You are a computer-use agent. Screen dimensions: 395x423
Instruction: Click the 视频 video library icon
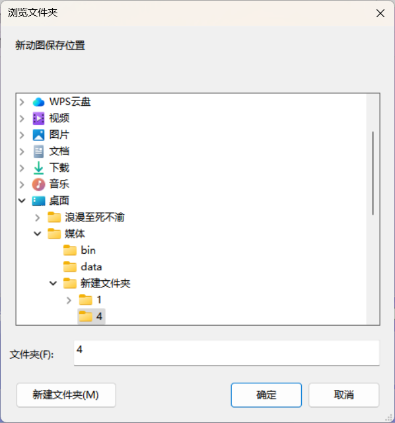tap(38, 118)
